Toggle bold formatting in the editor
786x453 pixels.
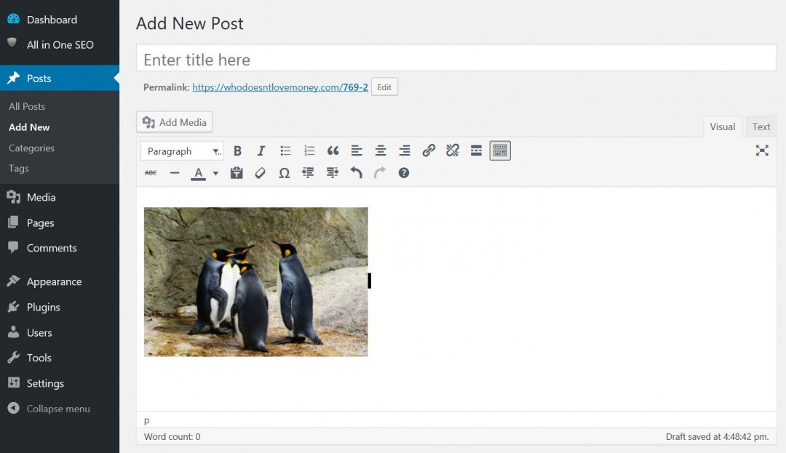tap(237, 151)
